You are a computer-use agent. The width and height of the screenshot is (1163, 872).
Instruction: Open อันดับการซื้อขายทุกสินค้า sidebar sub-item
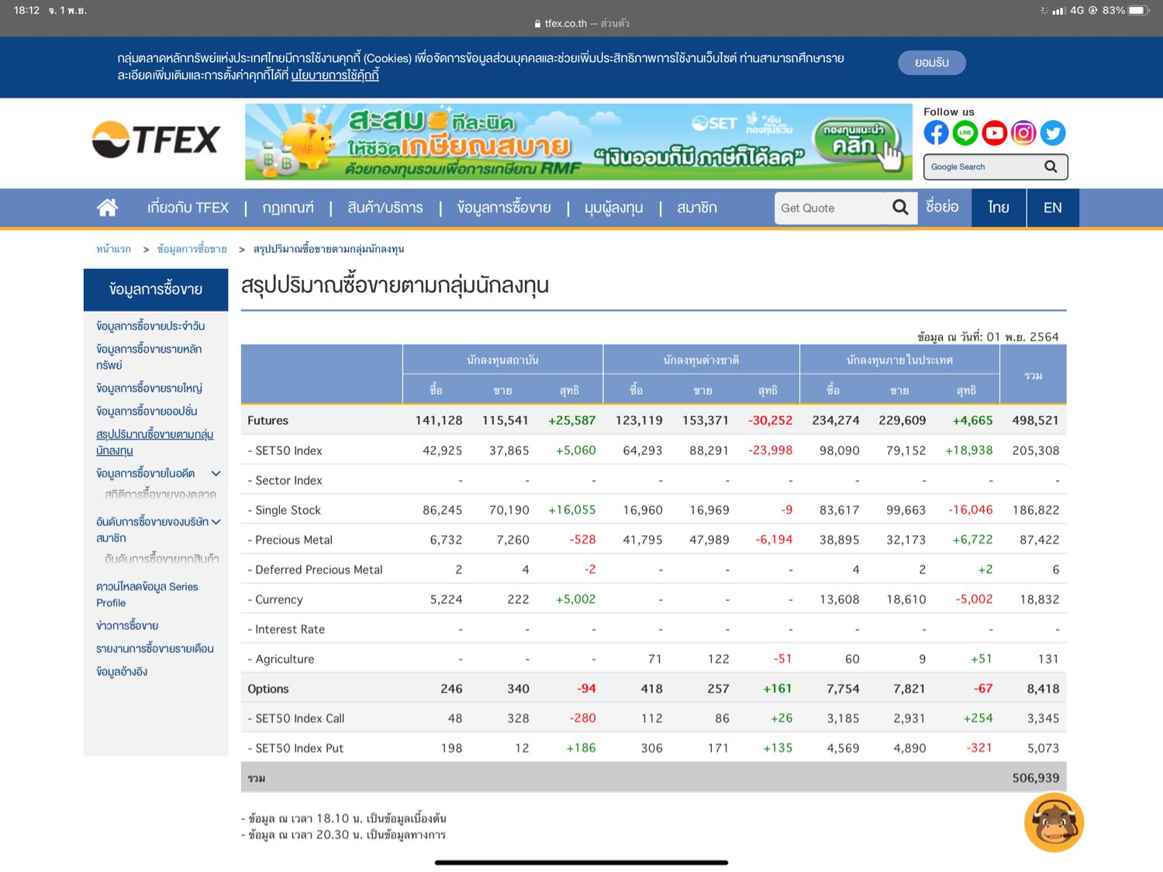pyautogui.click(x=162, y=559)
